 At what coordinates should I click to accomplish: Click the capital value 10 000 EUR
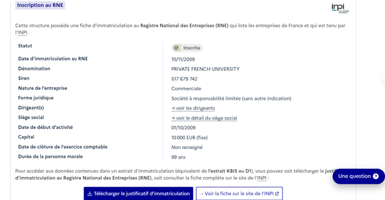(190, 137)
